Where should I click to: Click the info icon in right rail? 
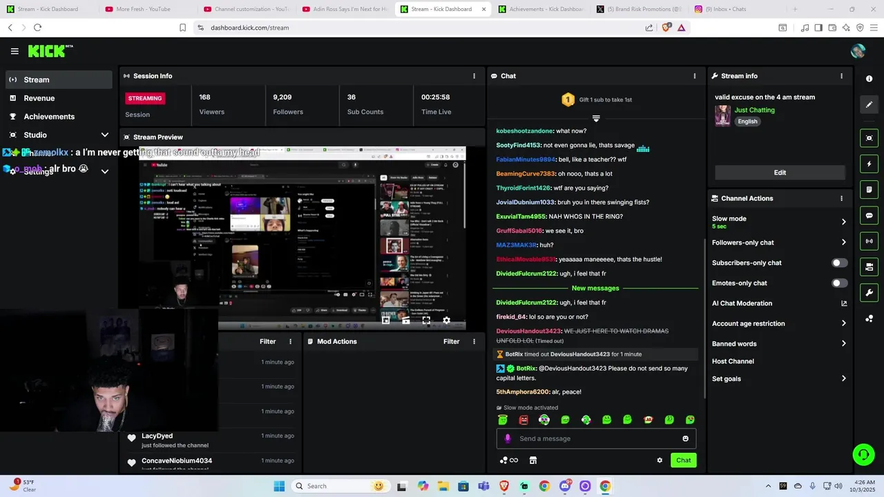(869, 79)
